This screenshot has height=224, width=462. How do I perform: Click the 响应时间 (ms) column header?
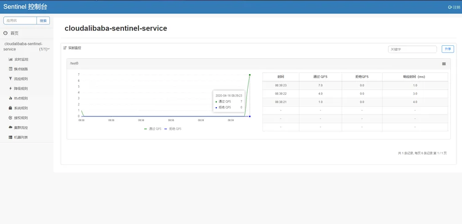point(415,77)
